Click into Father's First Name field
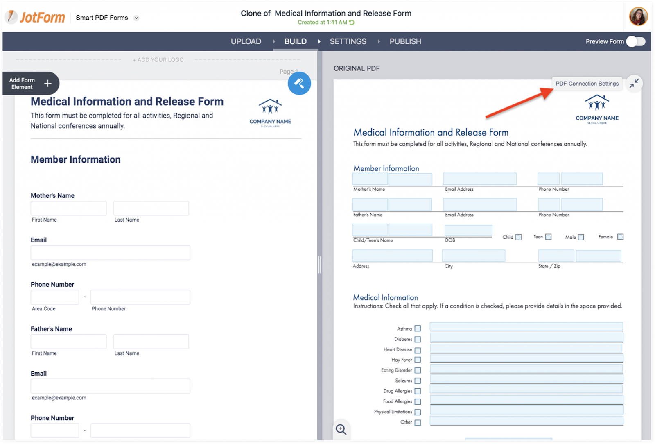Viewport: 655px width, 444px height. [x=68, y=342]
